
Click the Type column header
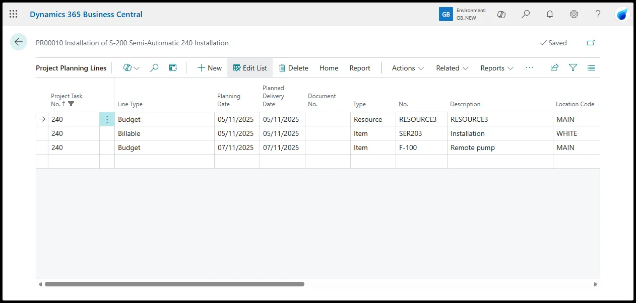(359, 104)
